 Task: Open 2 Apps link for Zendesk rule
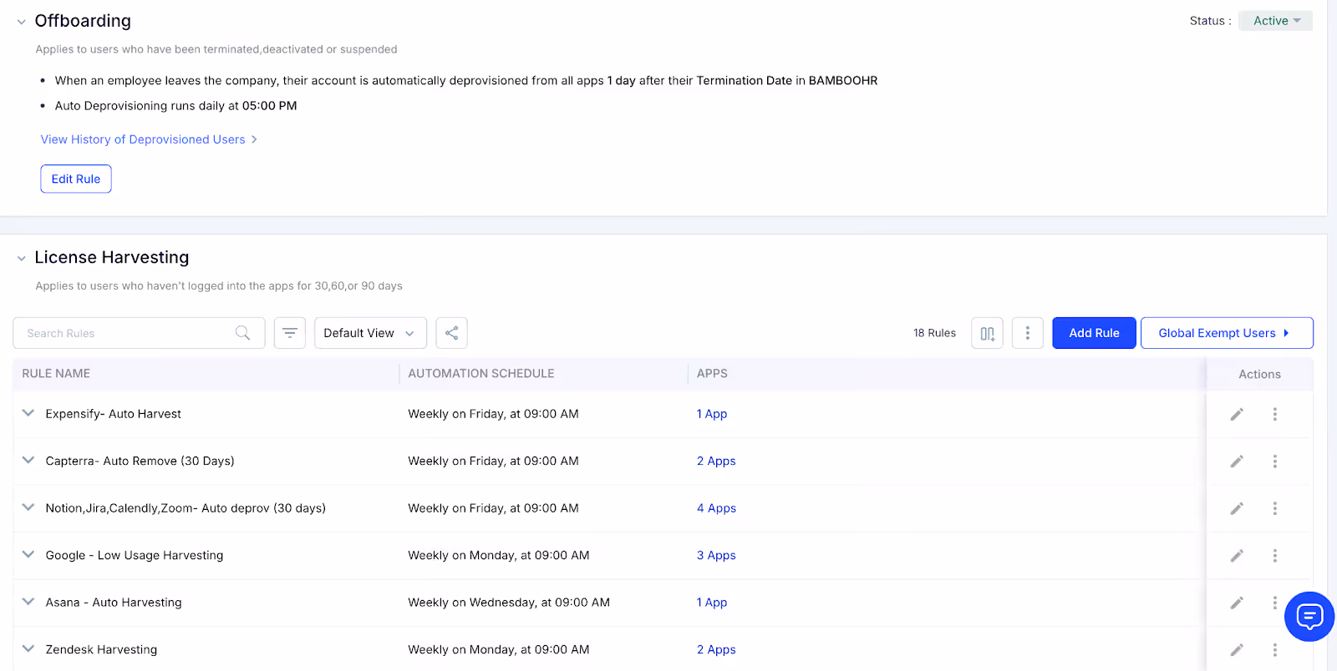pos(716,649)
